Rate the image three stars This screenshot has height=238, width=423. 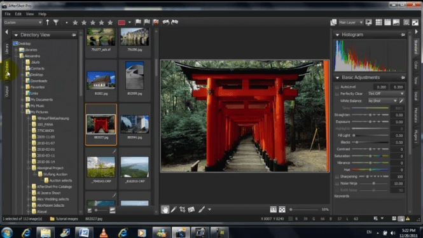[x=93, y=22]
